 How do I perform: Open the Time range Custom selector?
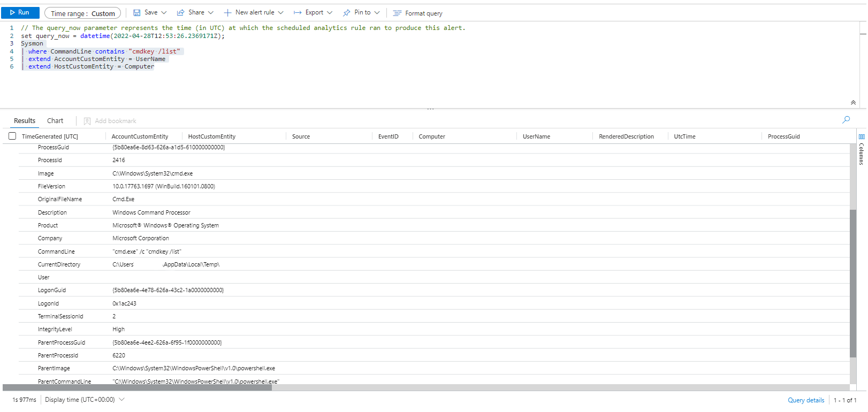[82, 13]
